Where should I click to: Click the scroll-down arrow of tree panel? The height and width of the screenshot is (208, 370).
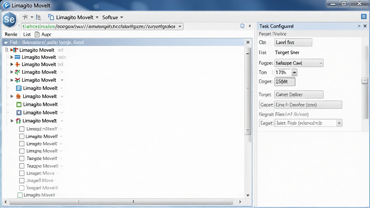click(248, 195)
